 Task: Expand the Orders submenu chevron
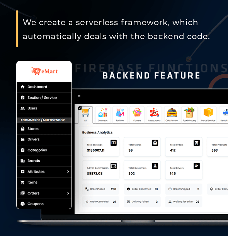coord(68,193)
